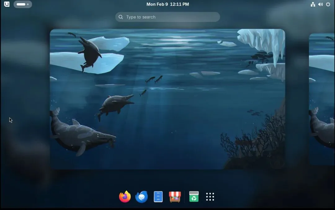The height and width of the screenshot is (210, 335).
Task: Select the main ocean workspace thumbnail
Action: click(x=167, y=99)
